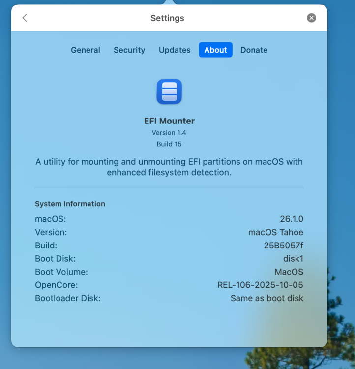Click the Bootloader Disk: label
The height and width of the screenshot is (369, 355).
pos(67,298)
